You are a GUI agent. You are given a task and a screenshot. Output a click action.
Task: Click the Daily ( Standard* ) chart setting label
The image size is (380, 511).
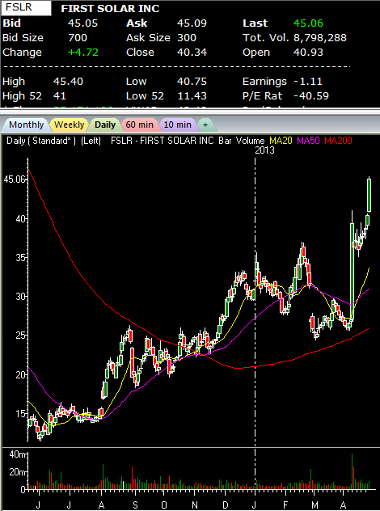(x=41, y=141)
